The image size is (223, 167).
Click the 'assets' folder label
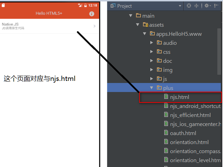tap(156, 25)
